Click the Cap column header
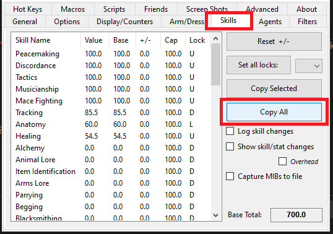Viewport: 333px width, 234px height. coord(173,40)
